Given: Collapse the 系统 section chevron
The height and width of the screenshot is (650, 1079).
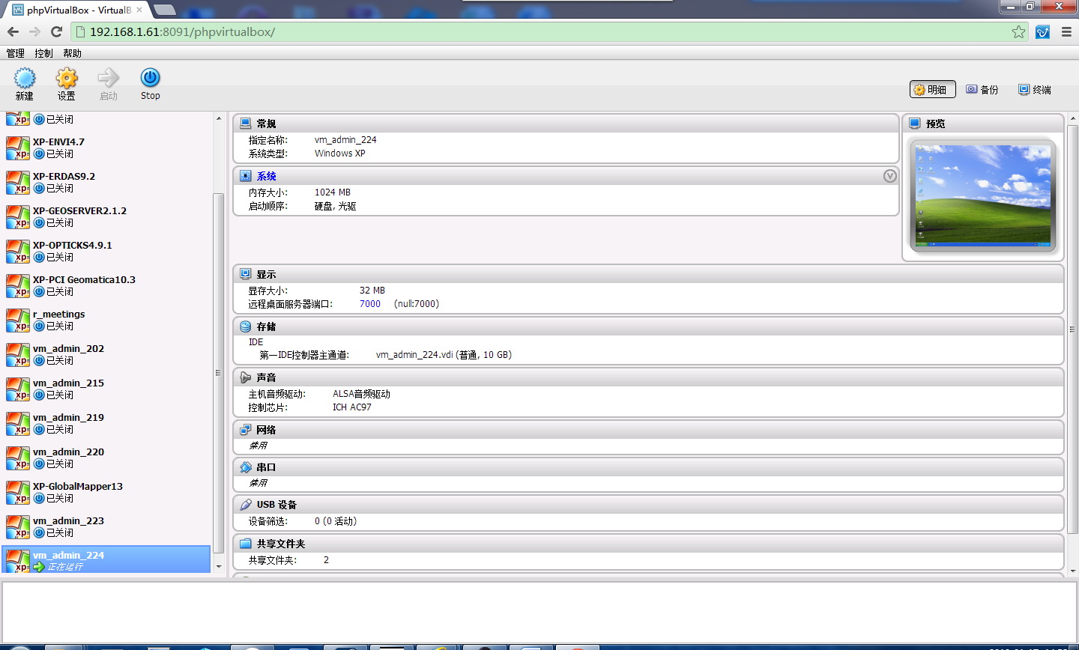Looking at the screenshot, I should coord(890,176).
